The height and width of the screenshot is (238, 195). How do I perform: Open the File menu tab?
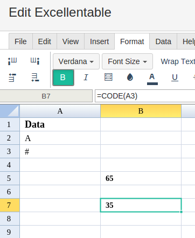20,41
